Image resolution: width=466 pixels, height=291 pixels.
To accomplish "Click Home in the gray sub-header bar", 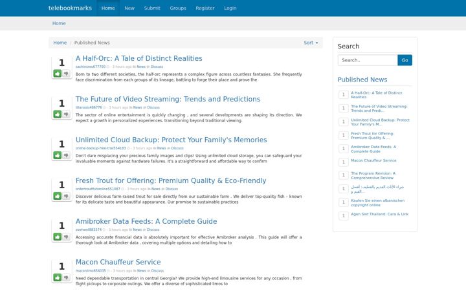I will pyautogui.click(x=59, y=23).
